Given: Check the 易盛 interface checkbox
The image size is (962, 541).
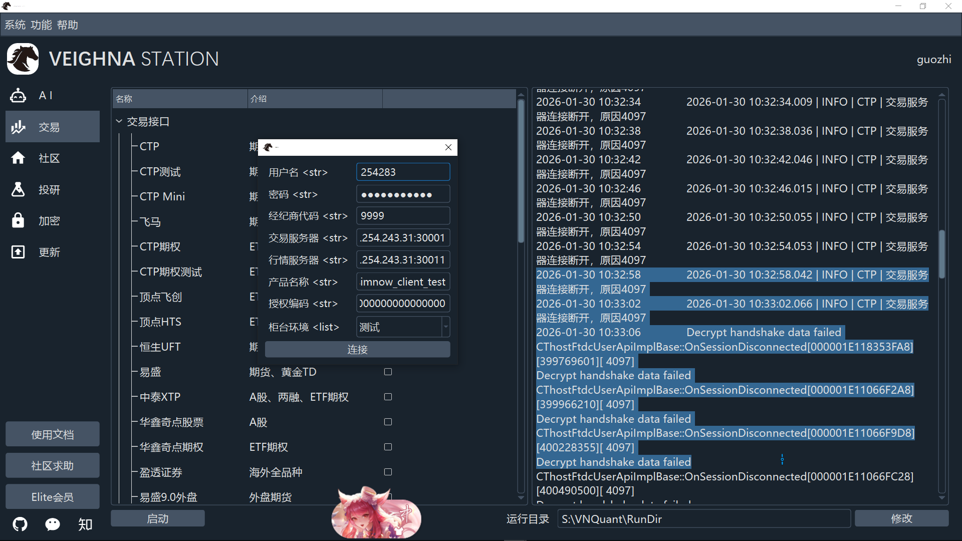Looking at the screenshot, I should coord(388,372).
